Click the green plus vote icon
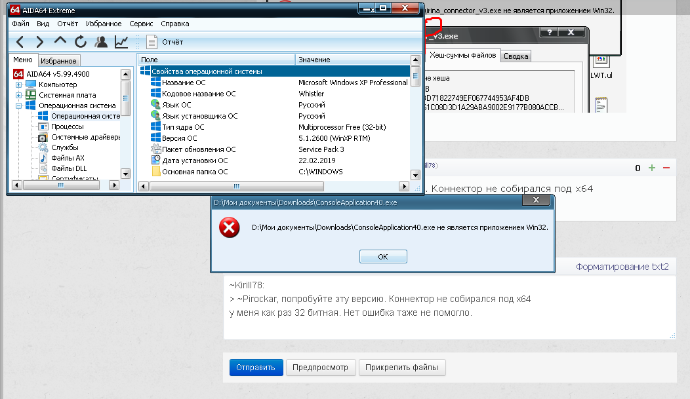This screenshot has height=399, width=690. [x=652, y=168]
